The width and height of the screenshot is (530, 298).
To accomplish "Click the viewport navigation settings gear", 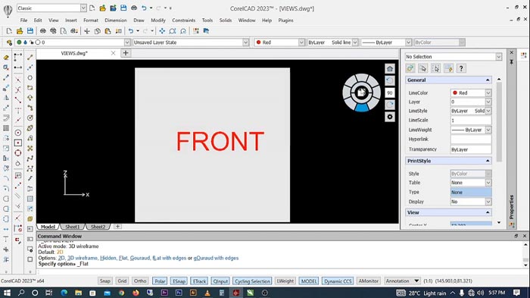I will point(390,117).
